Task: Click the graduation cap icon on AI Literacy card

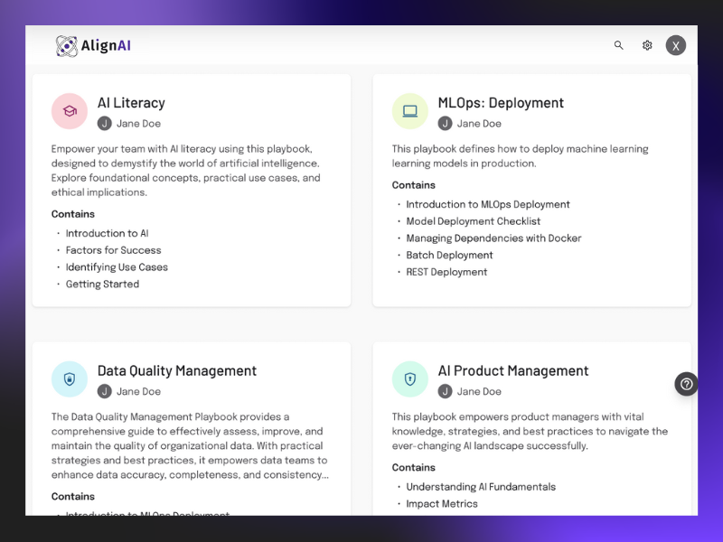Action: (x=70, y=110)
